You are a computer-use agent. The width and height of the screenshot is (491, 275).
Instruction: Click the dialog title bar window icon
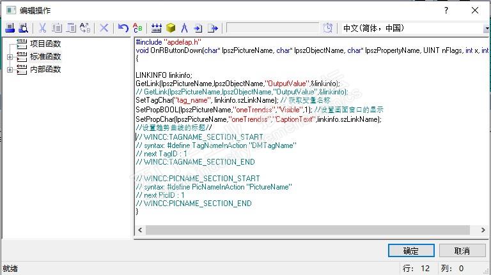point(12,10)
